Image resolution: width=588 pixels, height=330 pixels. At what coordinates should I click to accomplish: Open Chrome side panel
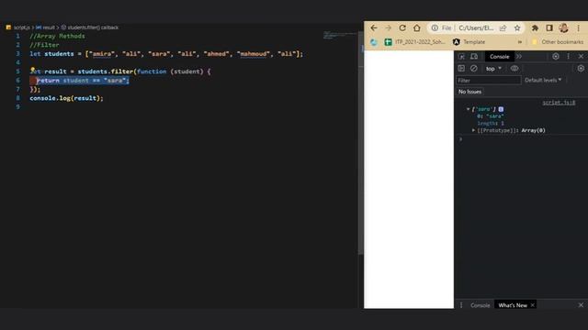point(549,28)
